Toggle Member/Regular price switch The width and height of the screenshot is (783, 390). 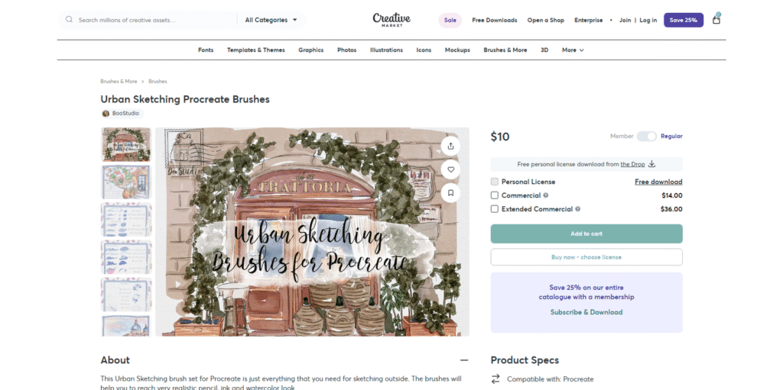tap(646, 136)
